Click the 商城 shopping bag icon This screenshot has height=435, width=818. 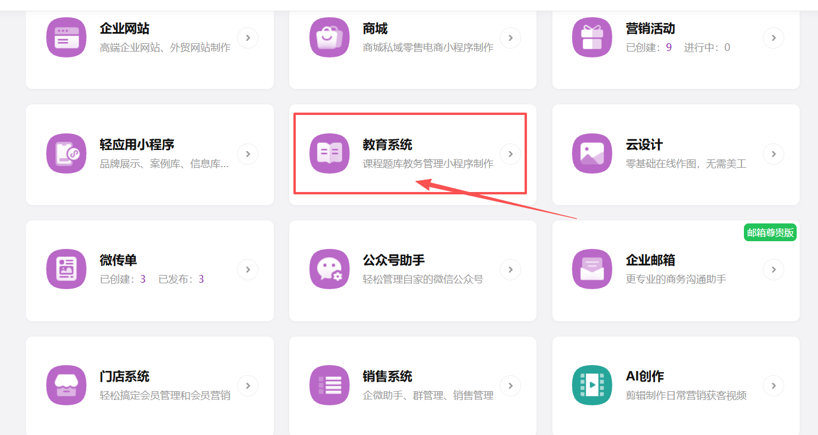(x=329, y=37)
